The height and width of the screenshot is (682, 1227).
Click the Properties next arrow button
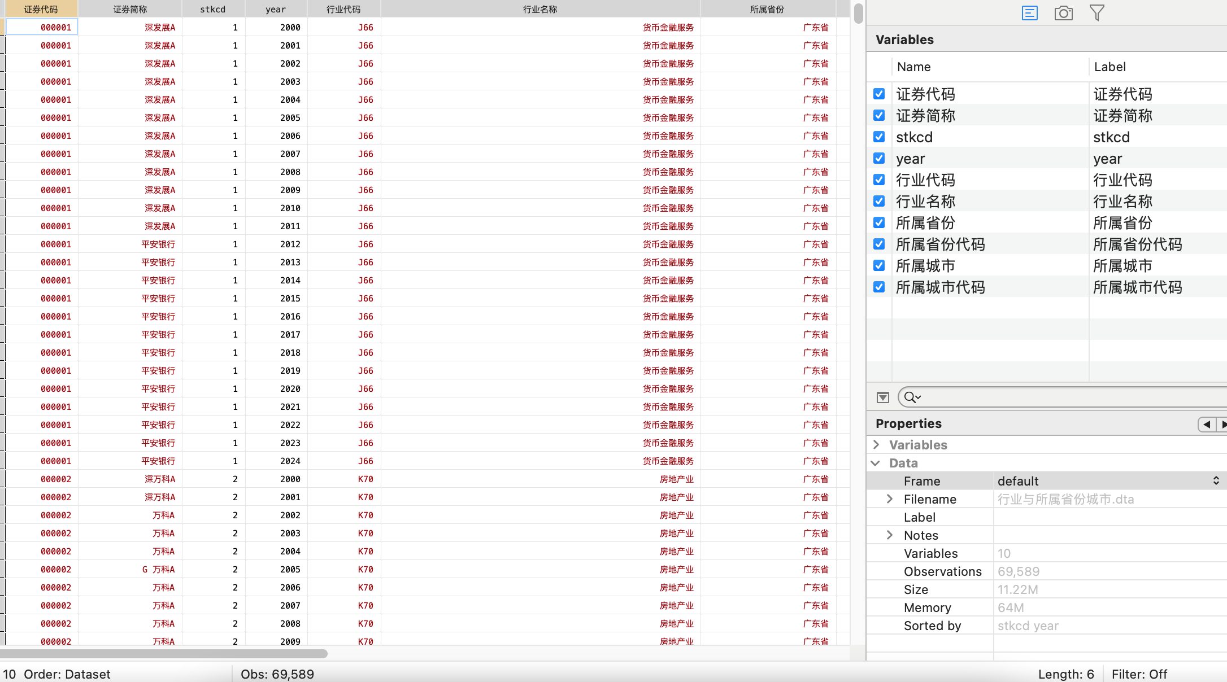coord(1222,424)
